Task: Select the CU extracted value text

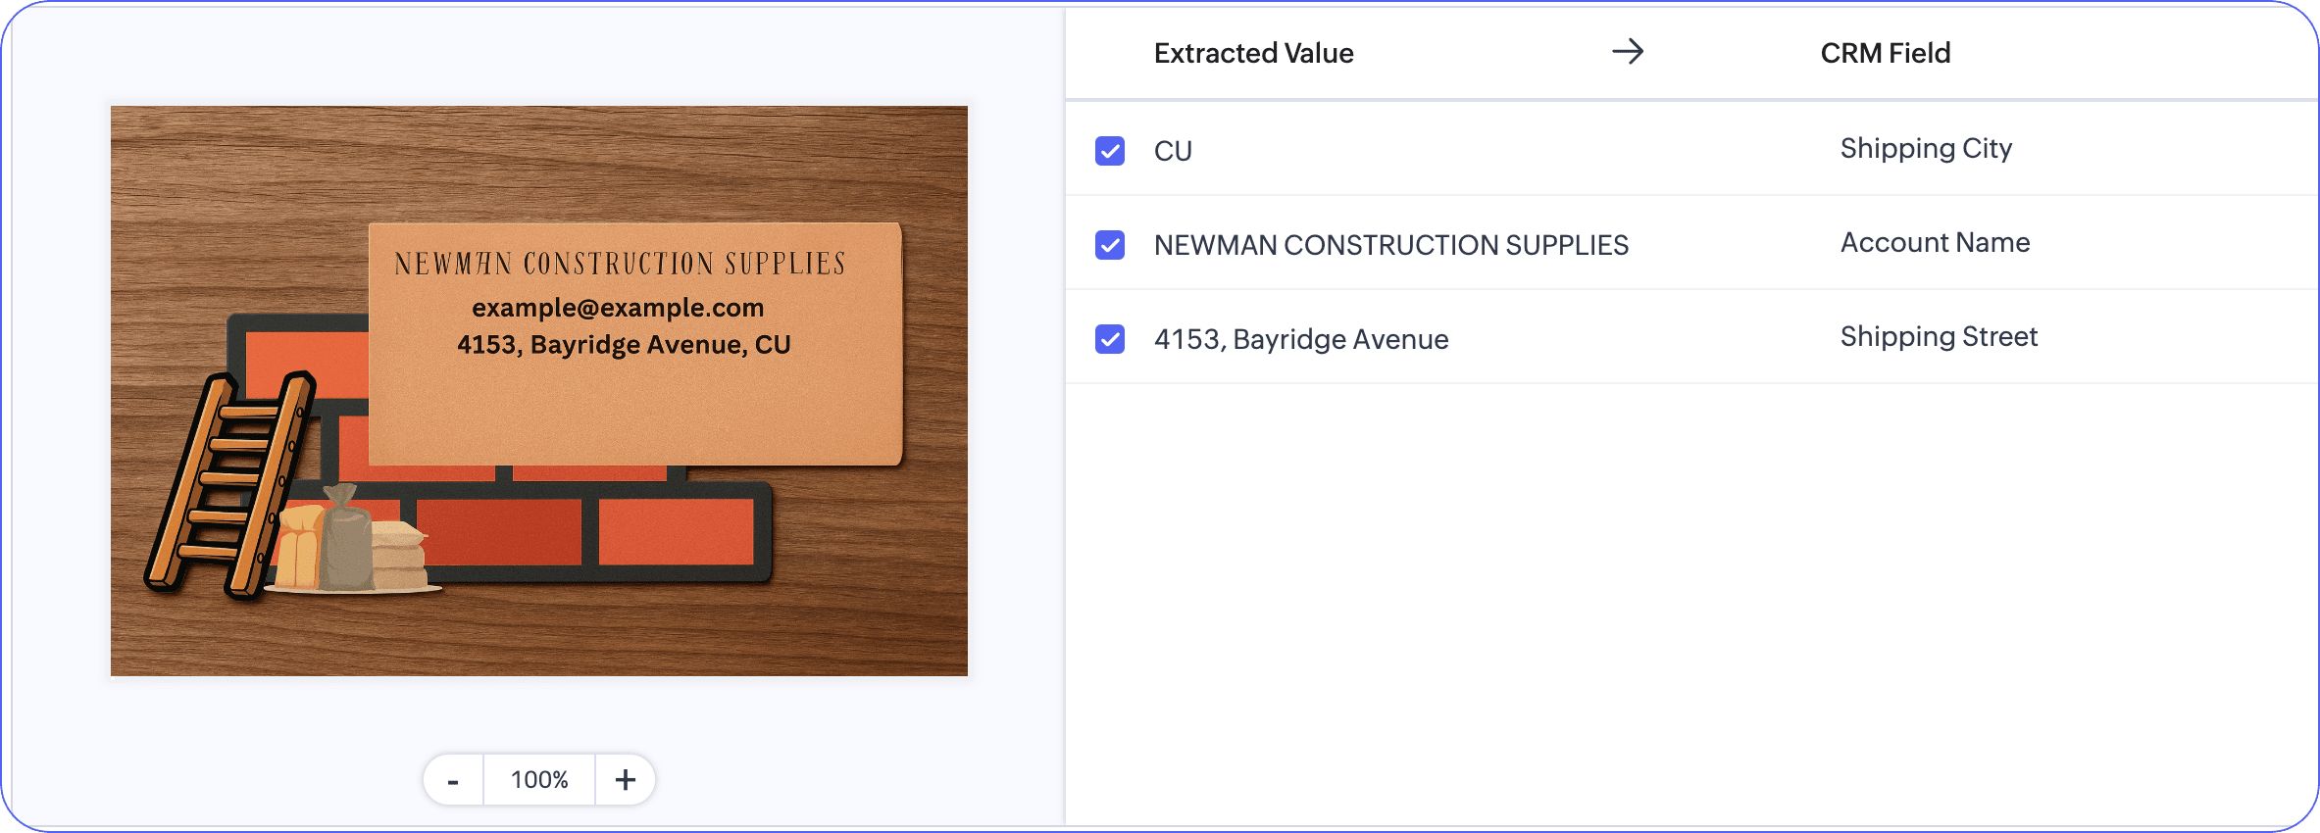Action: point(1173,151)
